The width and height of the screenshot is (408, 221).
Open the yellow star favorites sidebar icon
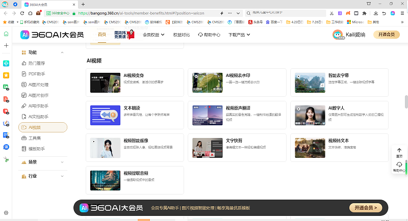point(6,75)
